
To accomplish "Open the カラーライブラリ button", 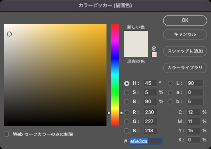I will [x=185, y=68].
